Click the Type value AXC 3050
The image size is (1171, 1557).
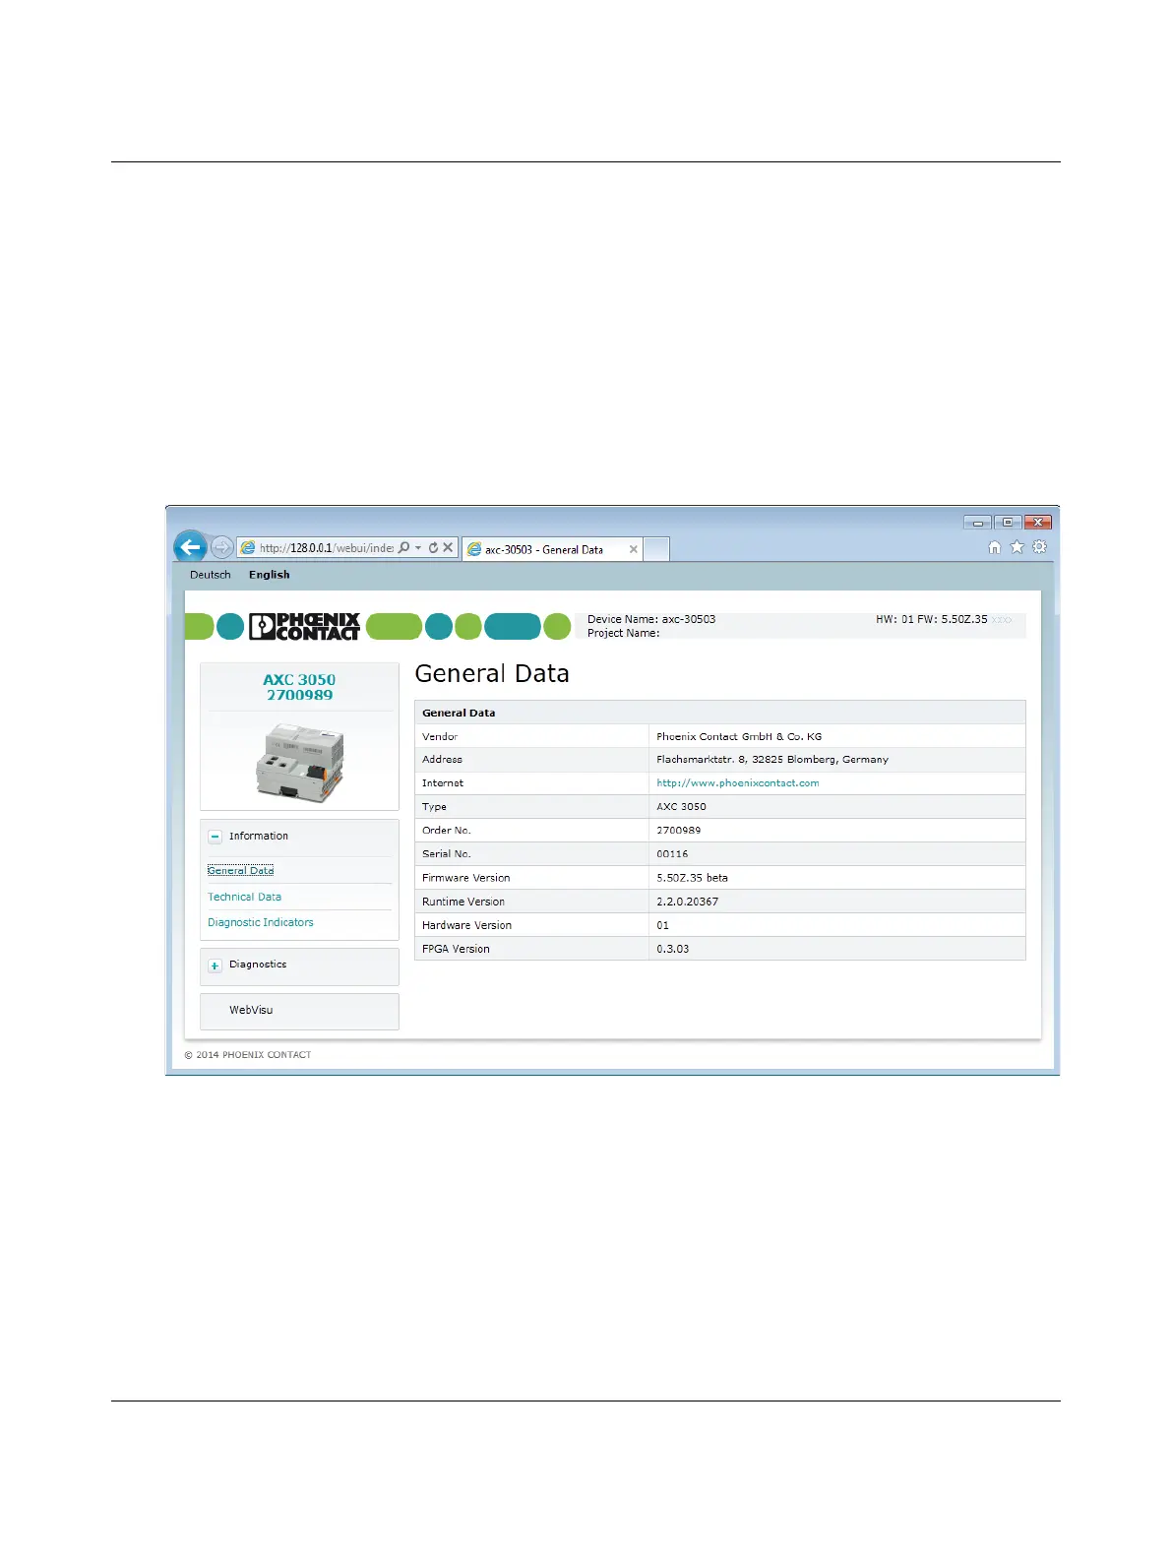coord(681,807)
